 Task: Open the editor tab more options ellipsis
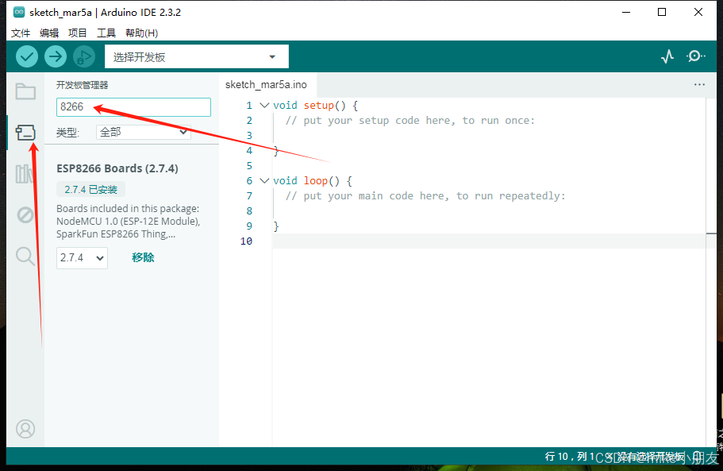coord(699,84)
